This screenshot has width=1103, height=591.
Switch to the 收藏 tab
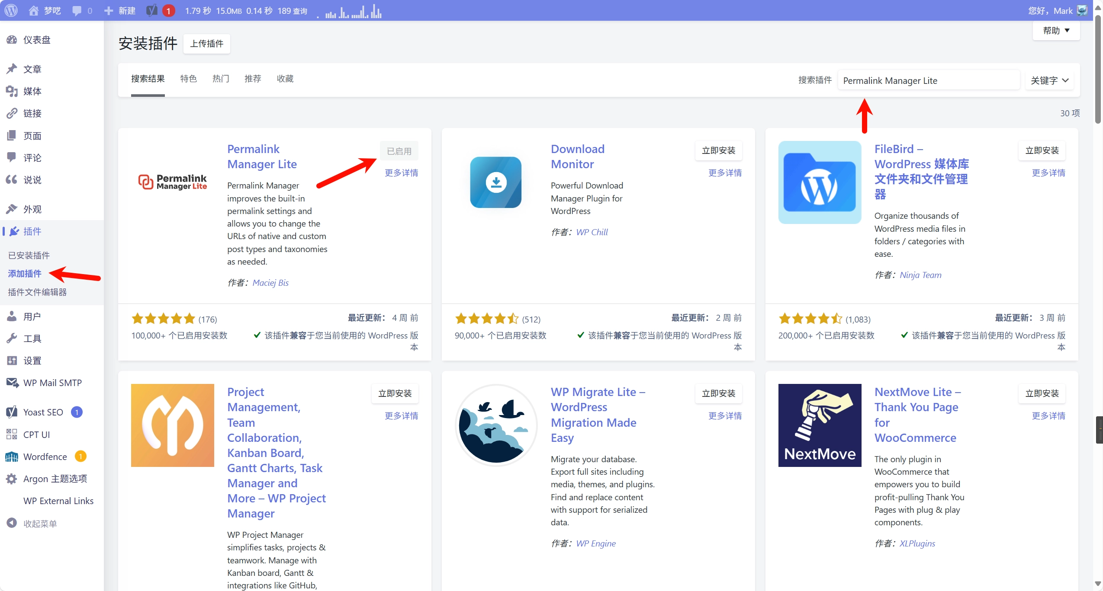(285, 79)
